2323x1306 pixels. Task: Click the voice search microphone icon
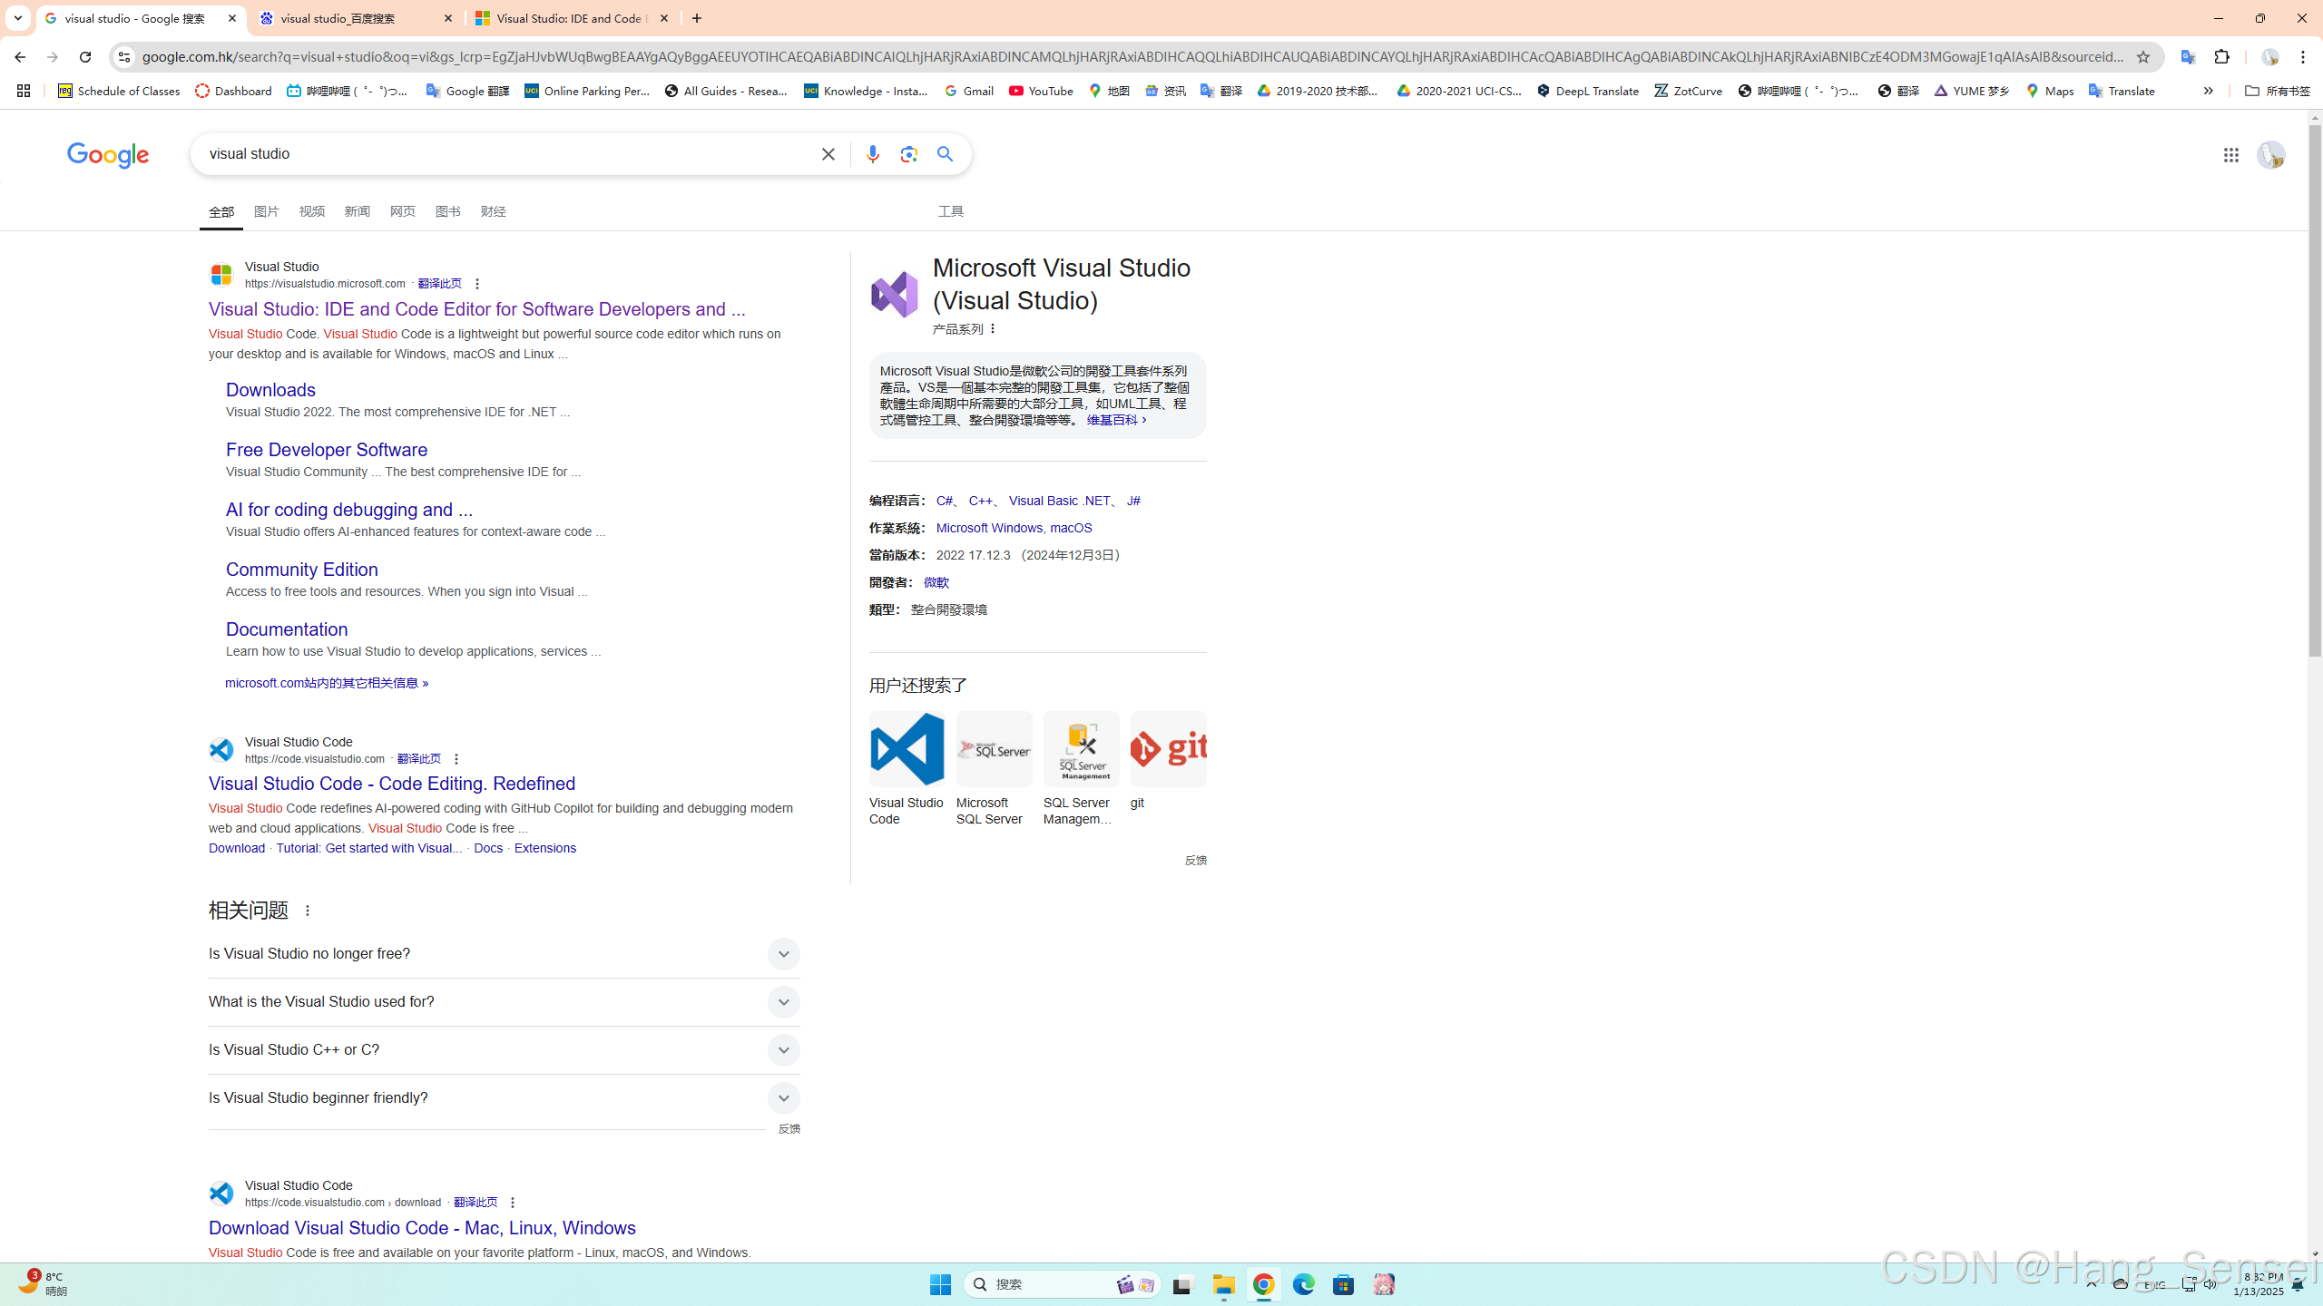tap(872, 154)
